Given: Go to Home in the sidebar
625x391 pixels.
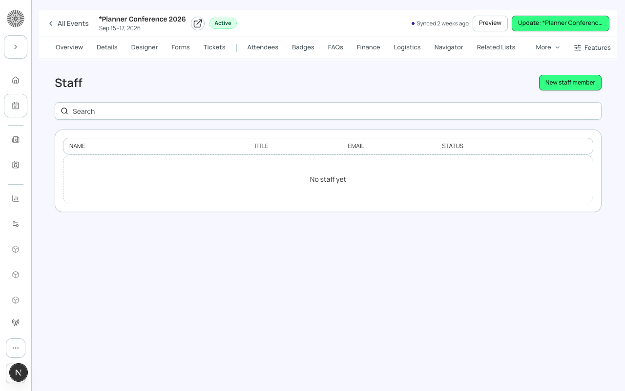Looking at the screenshot, I should pos(16,80).
